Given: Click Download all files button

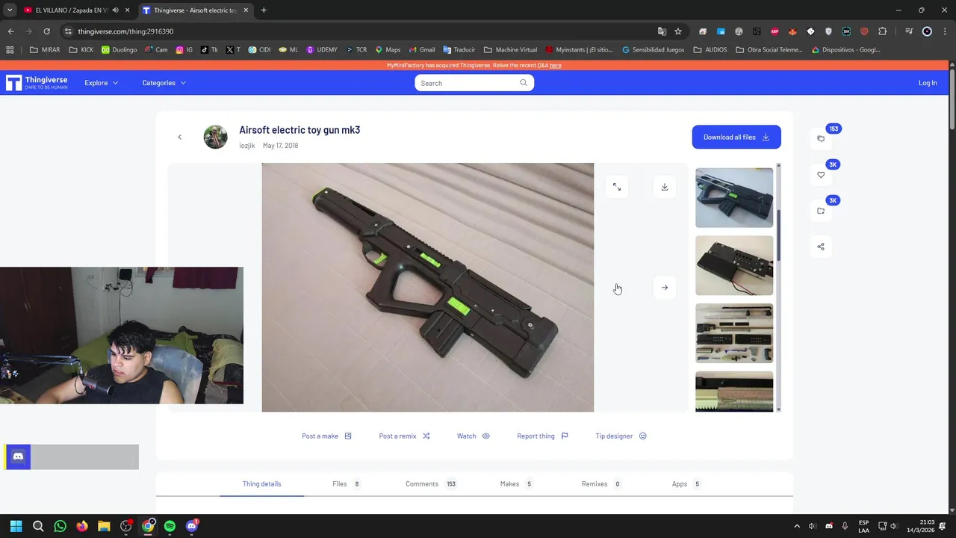Looking at the screenshot, I should coord(736,137).
